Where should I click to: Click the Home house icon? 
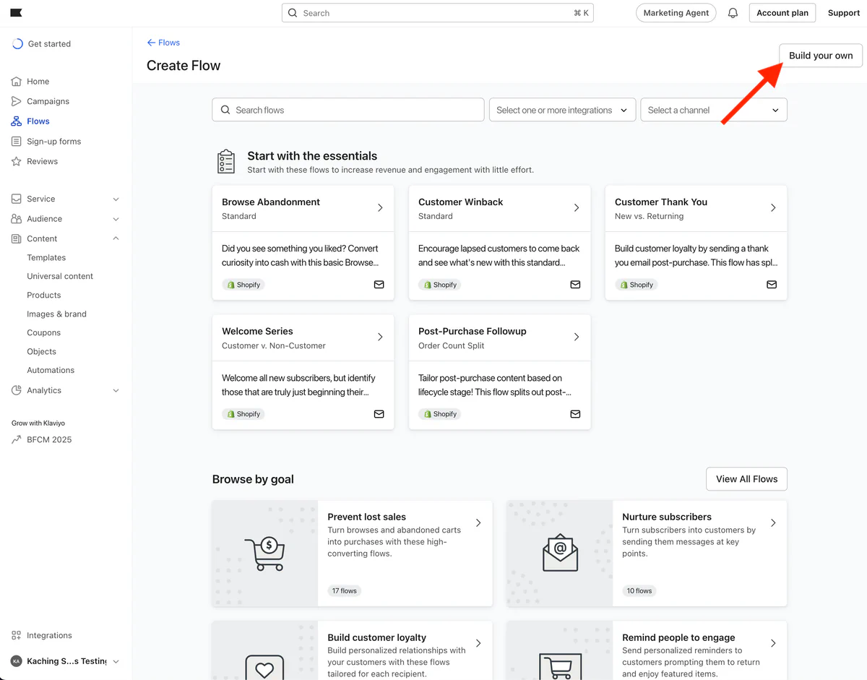(x=17, y=82)
